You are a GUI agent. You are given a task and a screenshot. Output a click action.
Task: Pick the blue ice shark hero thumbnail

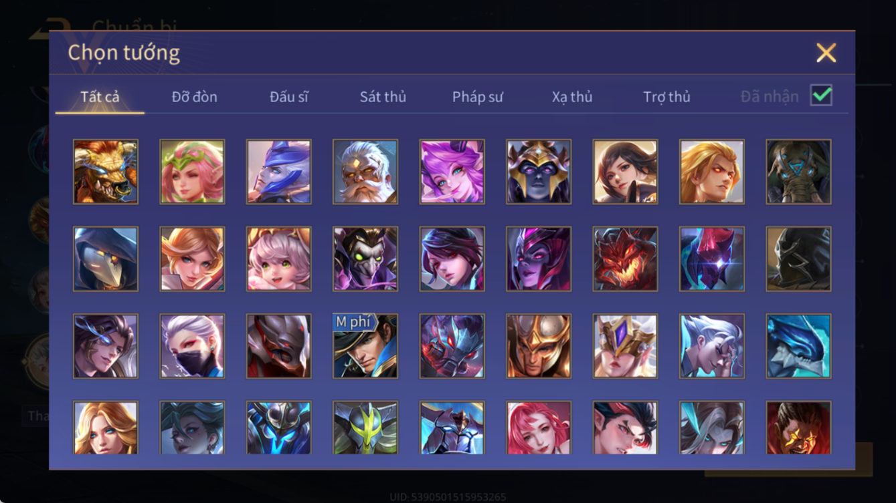click(x=798, y=347)
